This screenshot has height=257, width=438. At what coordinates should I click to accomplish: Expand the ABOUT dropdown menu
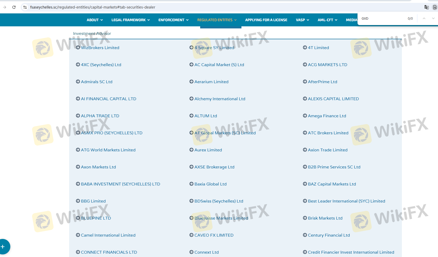point(95,20)
